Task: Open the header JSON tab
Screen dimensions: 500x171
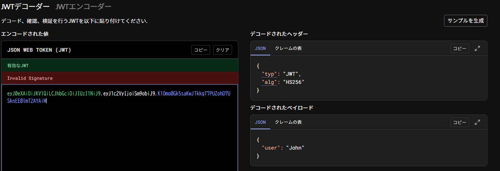Action: pos(260,48)
